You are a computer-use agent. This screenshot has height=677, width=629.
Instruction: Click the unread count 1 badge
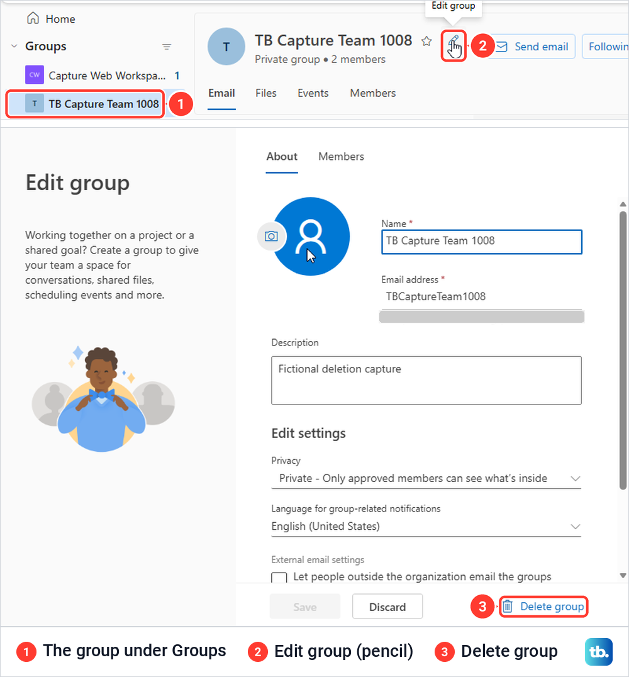click(177, 76)
